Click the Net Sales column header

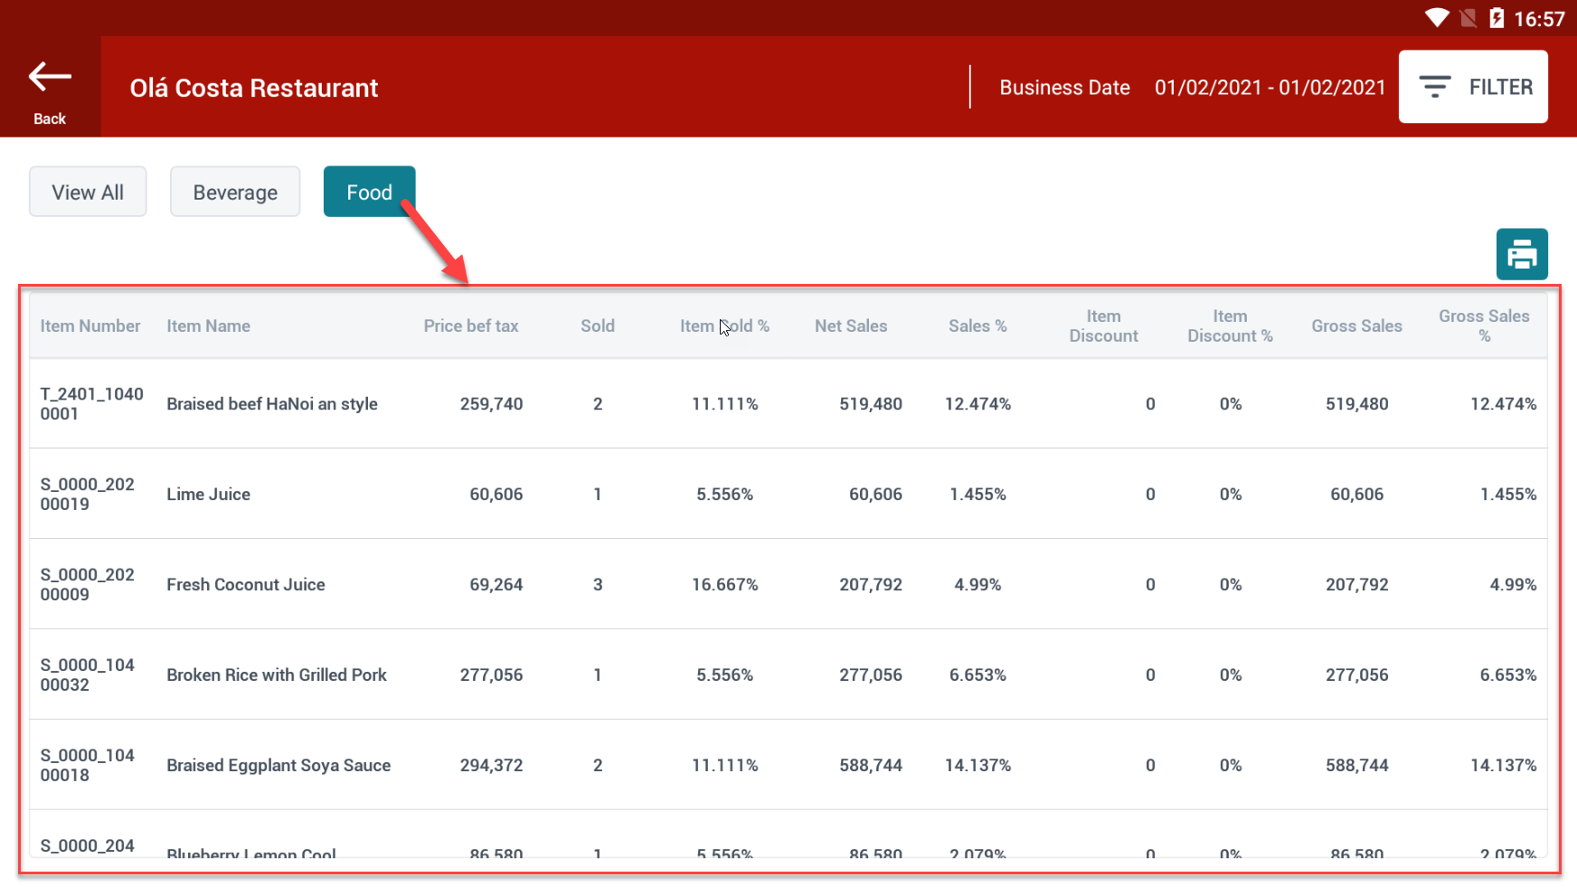click(x=850, y=326)
